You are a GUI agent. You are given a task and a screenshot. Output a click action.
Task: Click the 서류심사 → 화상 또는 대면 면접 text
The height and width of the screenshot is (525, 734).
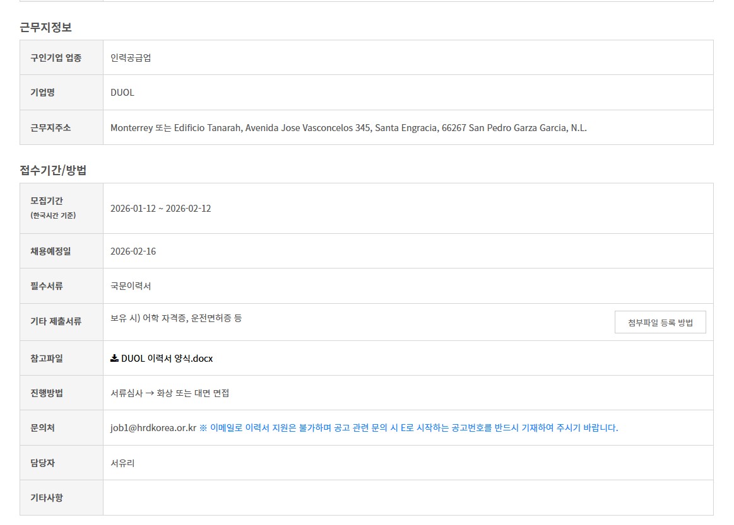[170, 393]
